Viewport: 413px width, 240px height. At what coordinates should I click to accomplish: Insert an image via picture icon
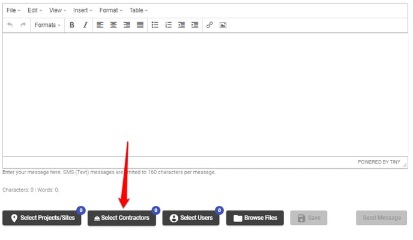223,25
